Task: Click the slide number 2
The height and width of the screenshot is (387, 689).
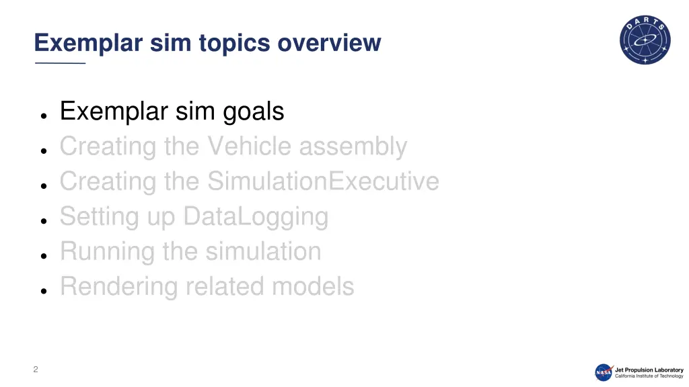Action: tap(36, 369)
